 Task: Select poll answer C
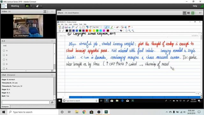point(4,60)
